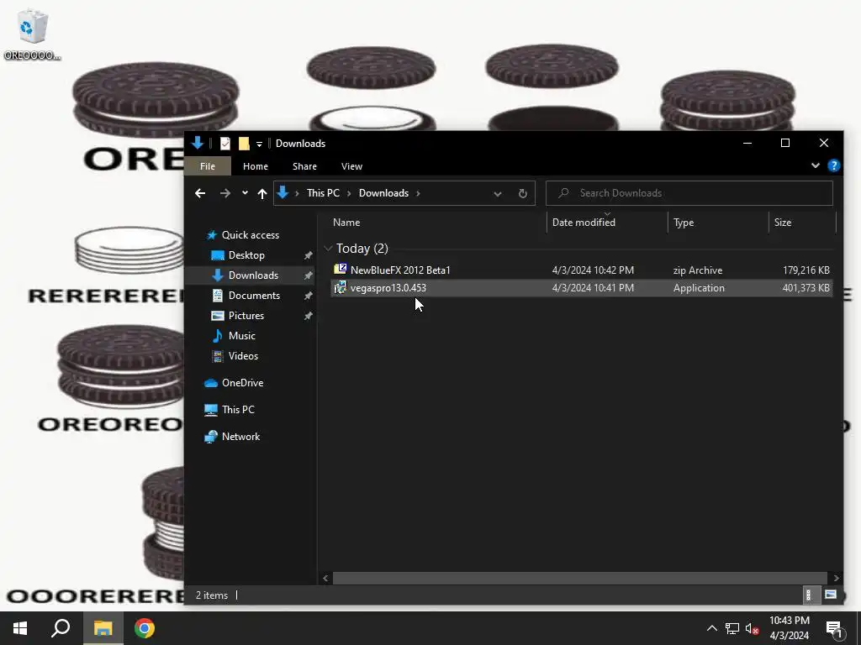Expand the ribbon with chevron arrow
The image size is (861, 645).
(816, 165)
